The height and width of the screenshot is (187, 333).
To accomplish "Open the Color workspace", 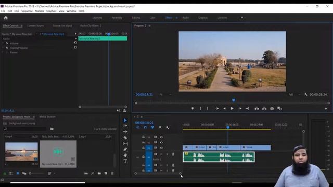I will (x=152, y=18).
